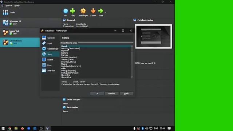The height and width of the screenshot is (131, 233).
Task: Click the microphone tray icon
Action: 134,128
